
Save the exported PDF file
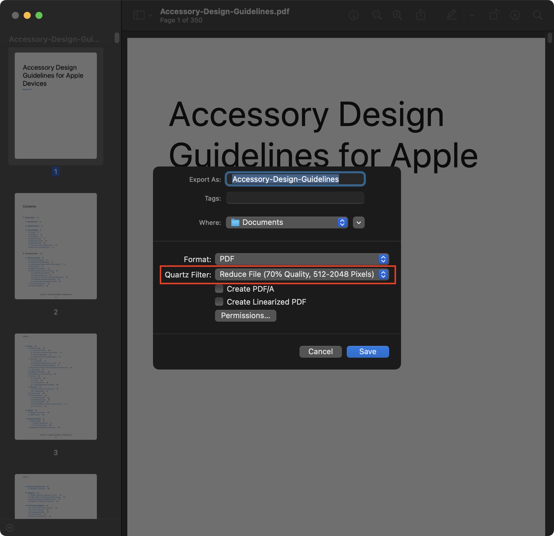click(367, 352)
